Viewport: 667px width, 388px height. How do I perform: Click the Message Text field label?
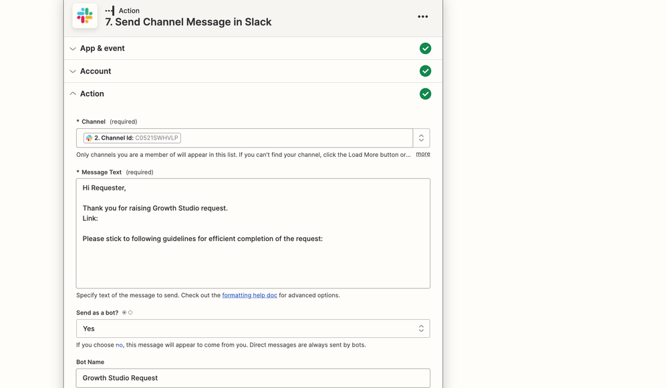[102, 172]
